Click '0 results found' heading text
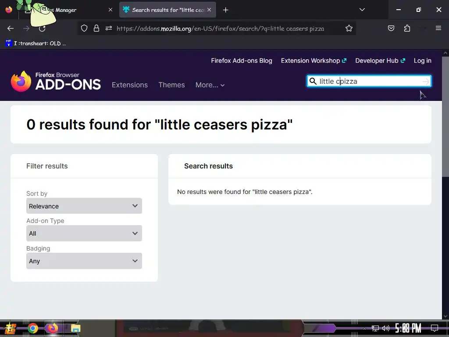The image size is (449, 337). click(x=160, y=124)
